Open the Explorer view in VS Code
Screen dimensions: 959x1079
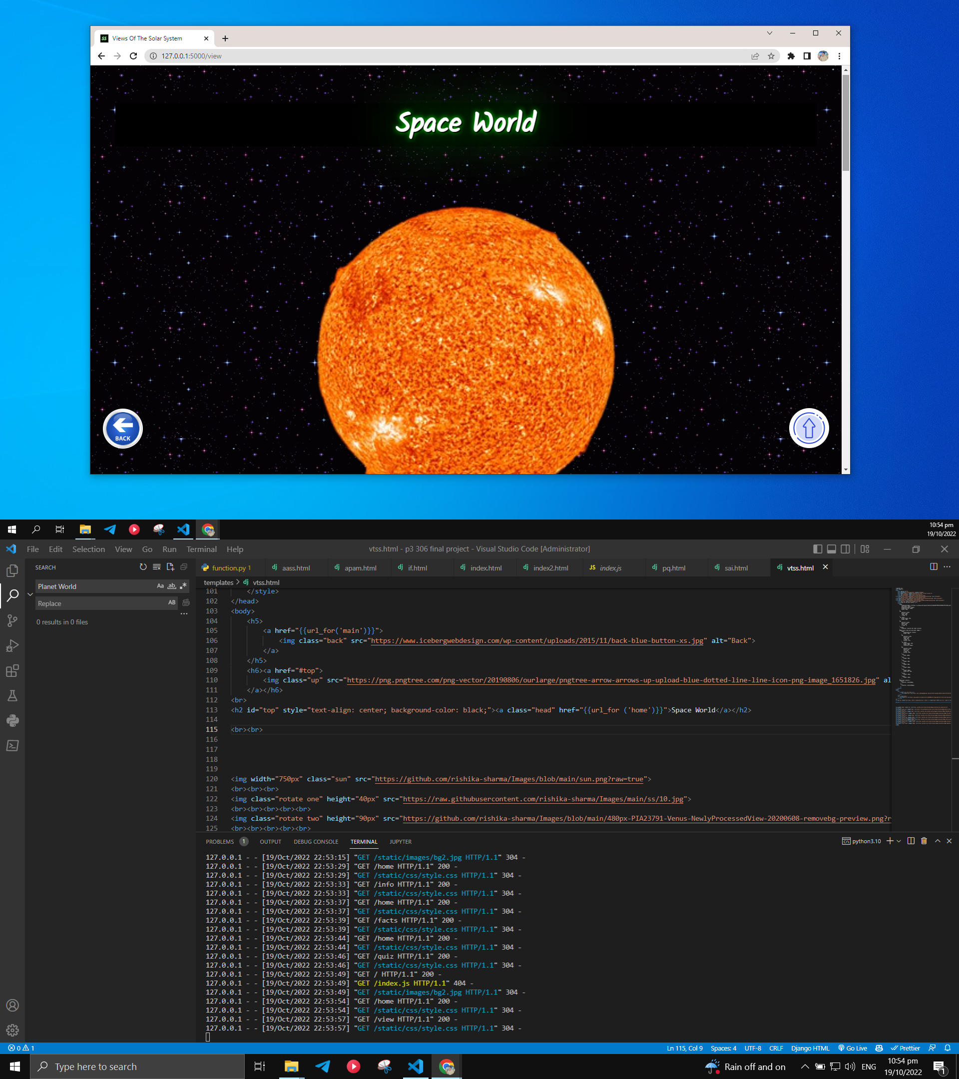(12, 570)
